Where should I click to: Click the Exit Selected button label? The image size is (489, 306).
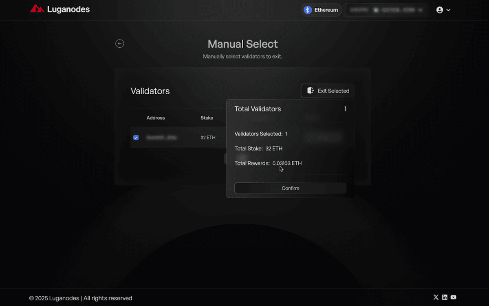pyautogui.click(x=333, y=91)
